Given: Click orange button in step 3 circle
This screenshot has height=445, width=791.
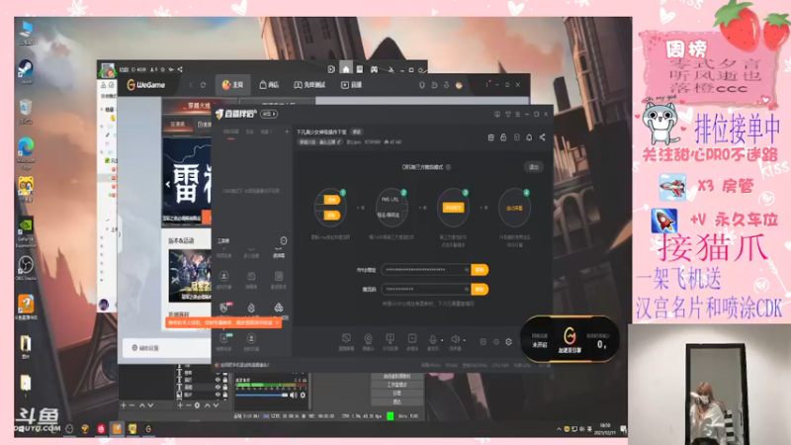Looking at the screenshot, I should [453, 208].
